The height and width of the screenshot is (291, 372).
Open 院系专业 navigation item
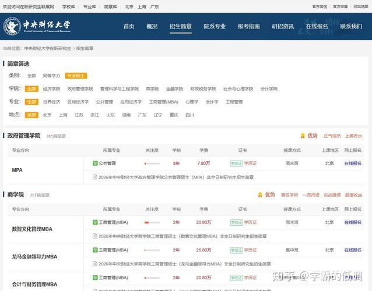215,26
